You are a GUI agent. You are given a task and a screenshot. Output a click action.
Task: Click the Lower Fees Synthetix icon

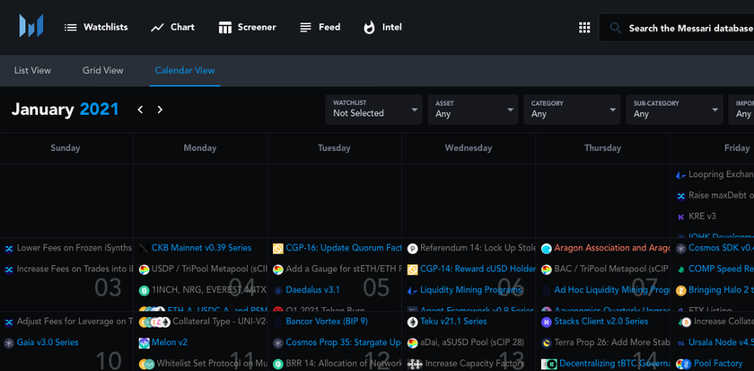coord(9,249)
